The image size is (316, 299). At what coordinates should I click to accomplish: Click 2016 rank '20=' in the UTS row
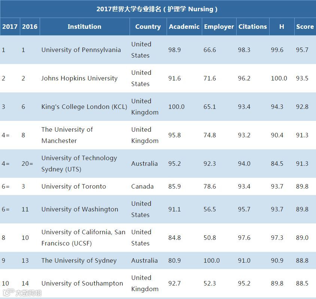pyautogui.click(x=27, y=164)
